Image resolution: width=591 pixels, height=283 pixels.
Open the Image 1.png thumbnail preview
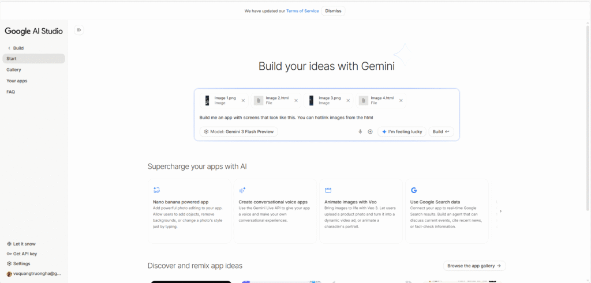207,100
